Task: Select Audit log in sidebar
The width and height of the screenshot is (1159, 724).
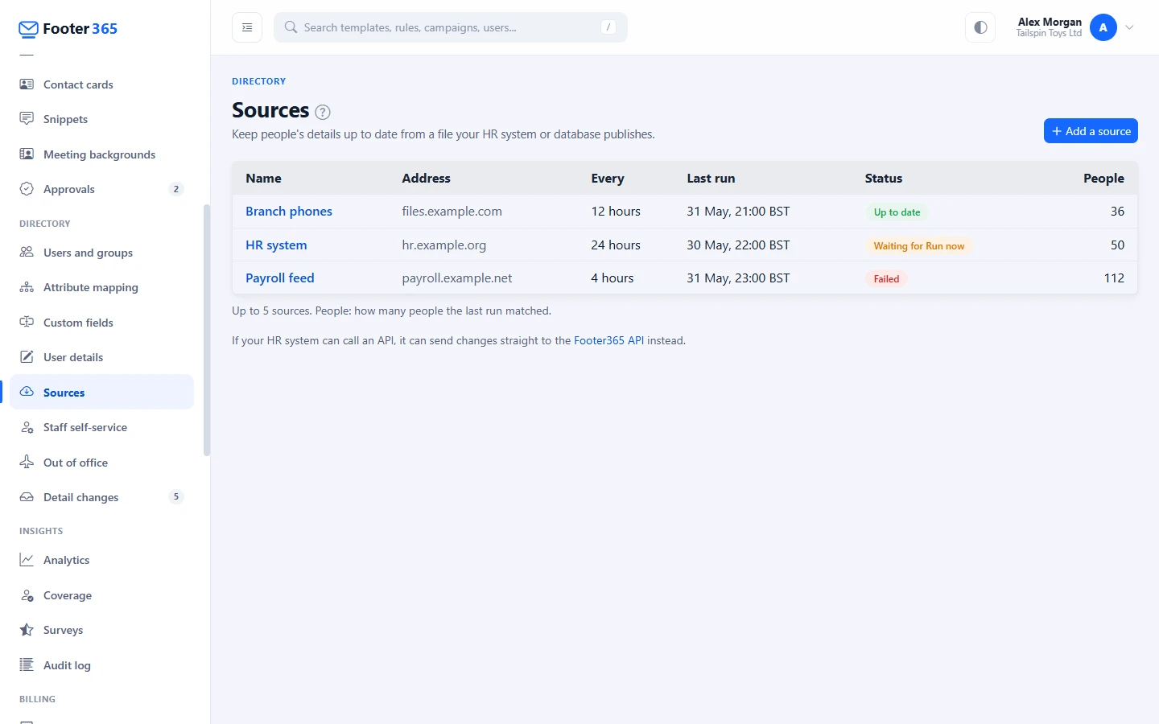Action: [x=101, y=665]
